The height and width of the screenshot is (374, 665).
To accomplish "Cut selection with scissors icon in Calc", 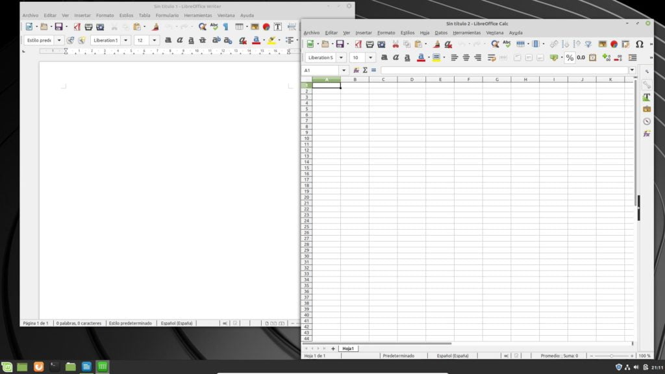I will pos(395,44).
